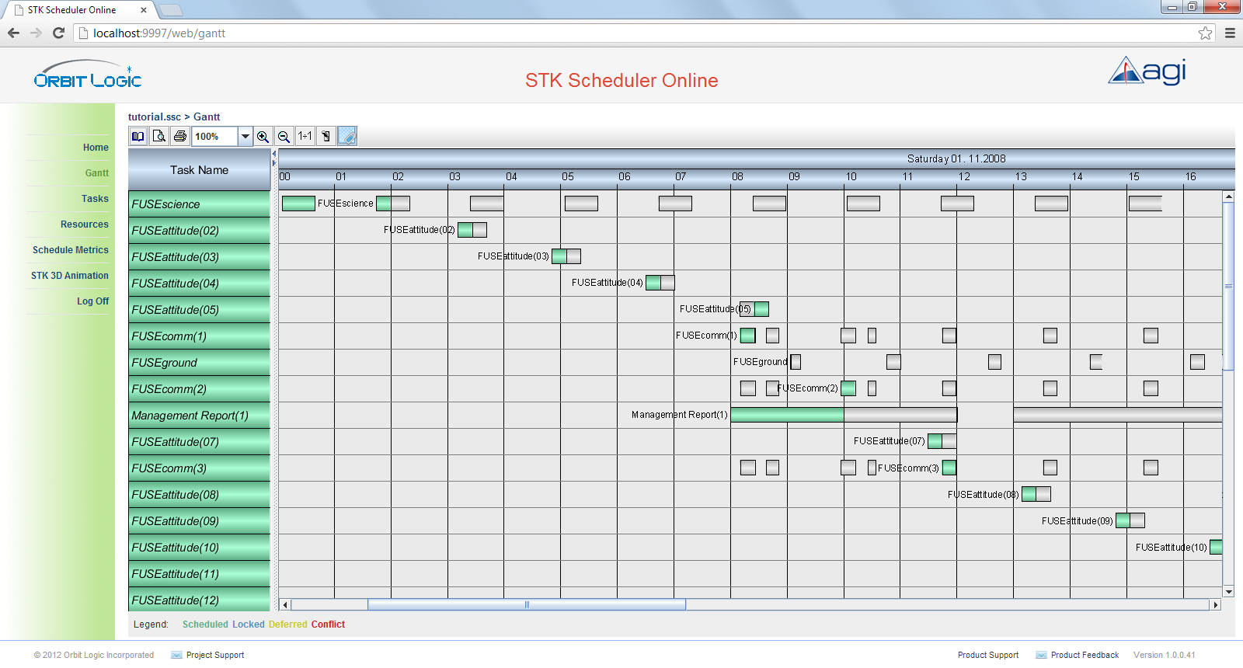Bookmark this page with the star icon
This screenshot has height=668, width=1243.
click(1205, 33)
